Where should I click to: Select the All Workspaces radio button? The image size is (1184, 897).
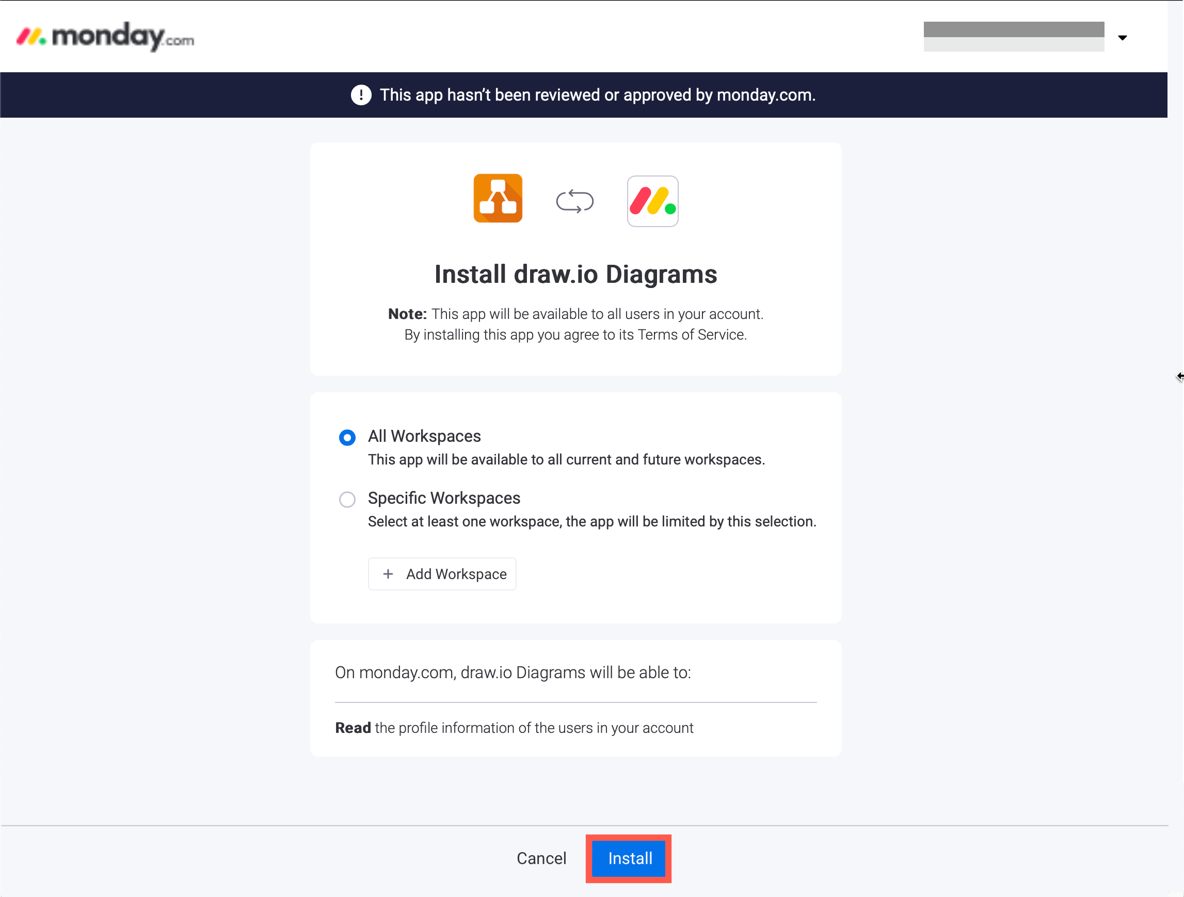pyautogui.click(x=347, y=437)
